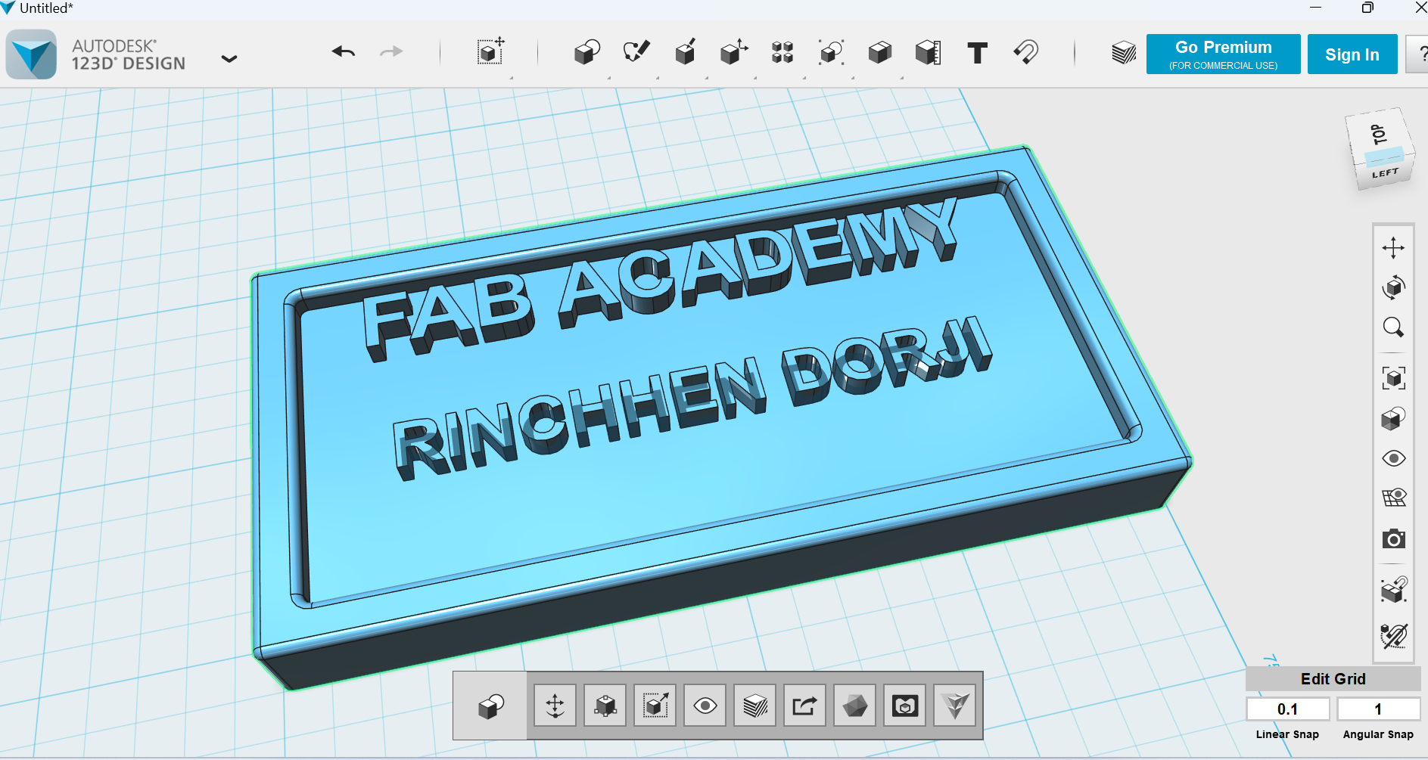
Task: Open the Measure tool
Action: (928, 52)
